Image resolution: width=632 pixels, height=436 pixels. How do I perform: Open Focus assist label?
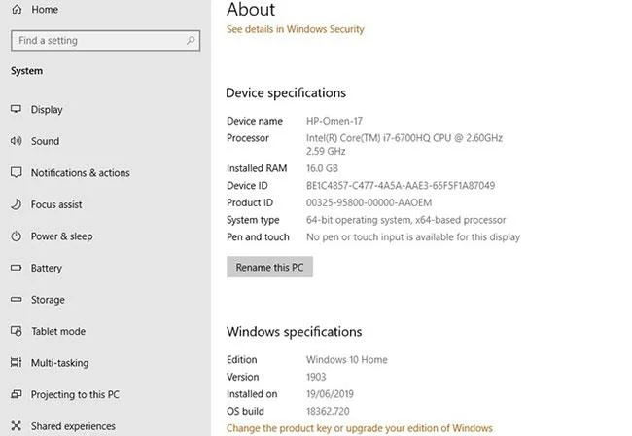[x=56, y=204]
